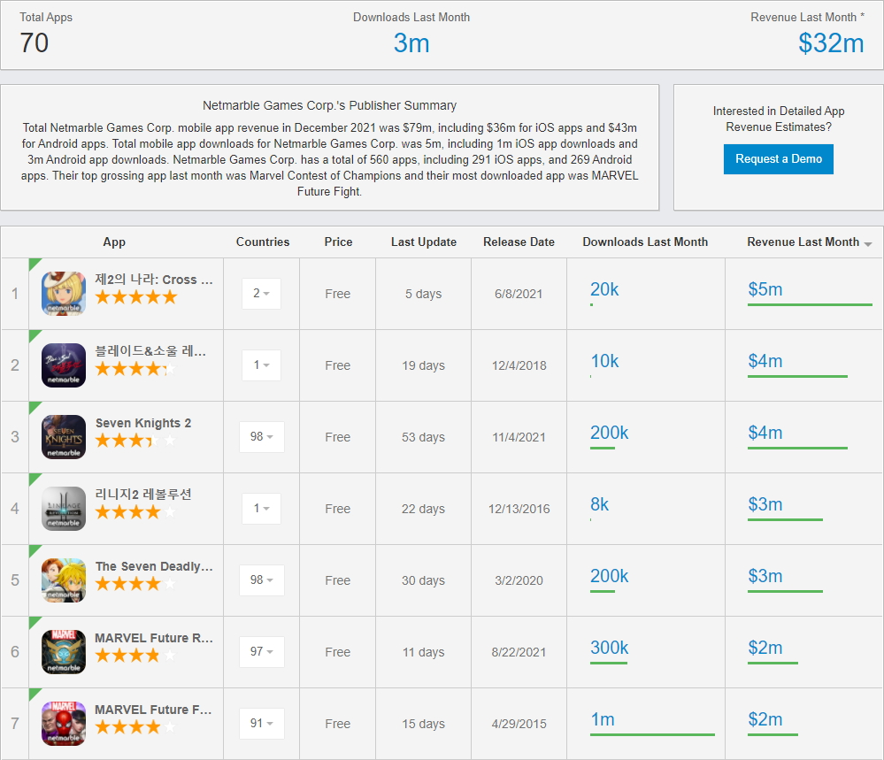Open the MARVEL Future Revolution app icon
Viewport: 884px width, 760px height.
pos(64,651)
